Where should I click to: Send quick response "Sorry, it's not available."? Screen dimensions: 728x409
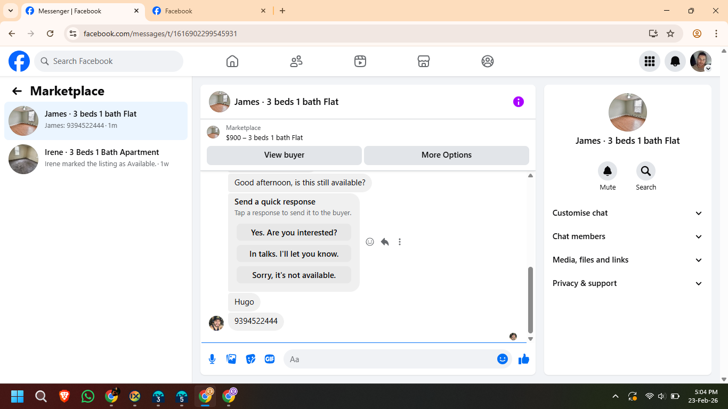click(294, 275)
